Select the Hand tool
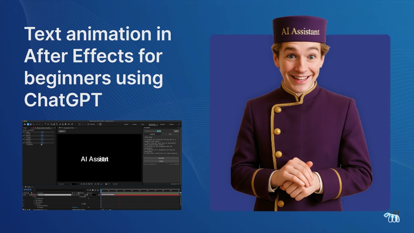The height and width of the screenshot is (233, 414). (31, 124)
